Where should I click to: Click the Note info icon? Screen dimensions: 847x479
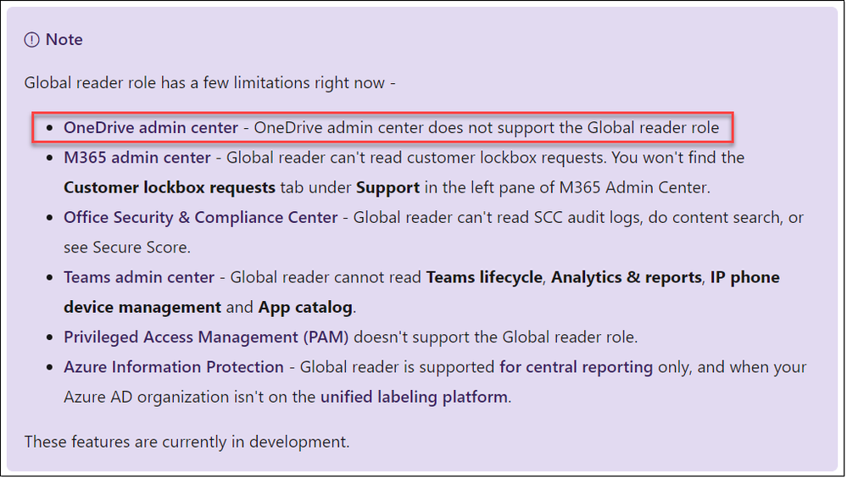[32, 40]
